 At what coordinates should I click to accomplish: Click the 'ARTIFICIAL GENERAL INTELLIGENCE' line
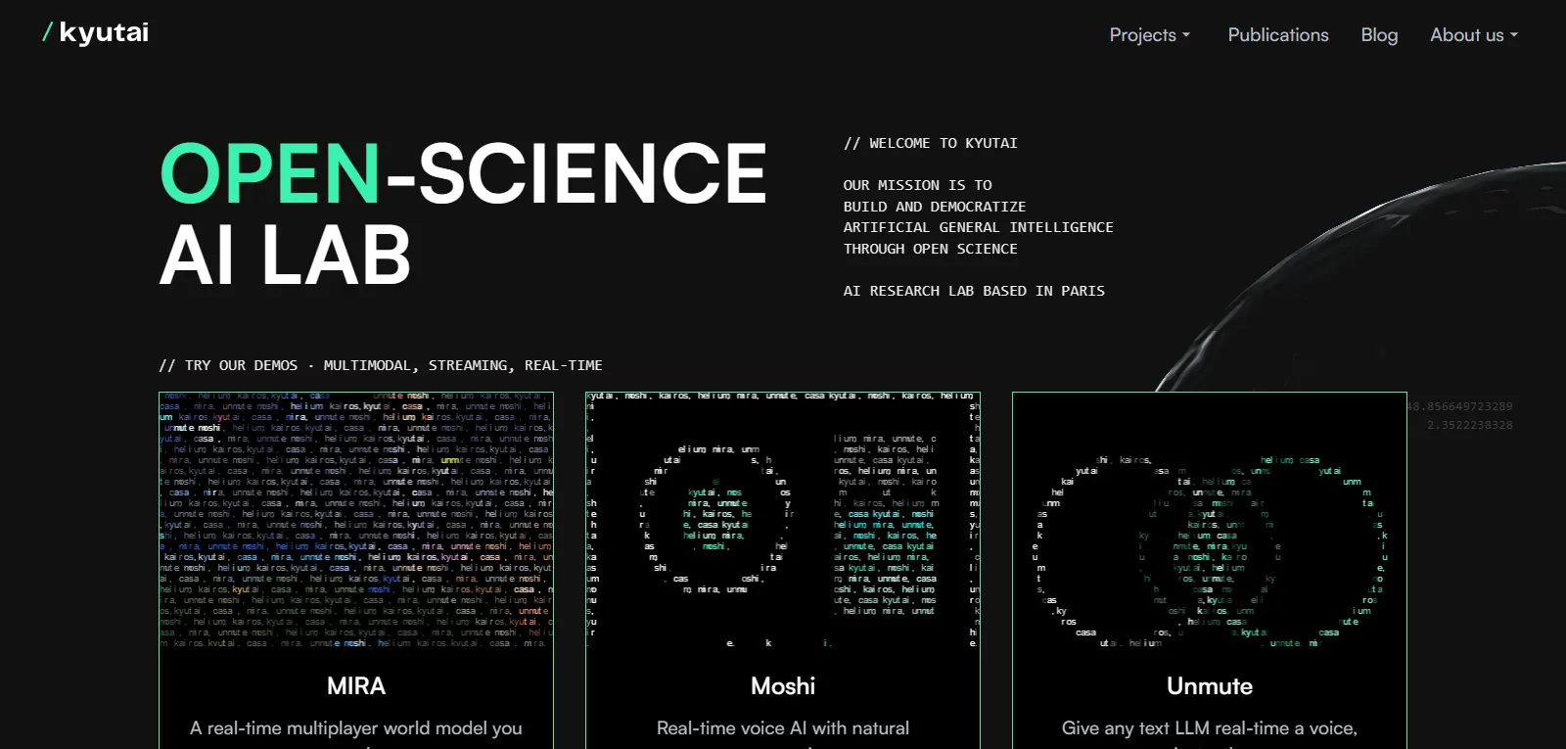tap(979, 227)
